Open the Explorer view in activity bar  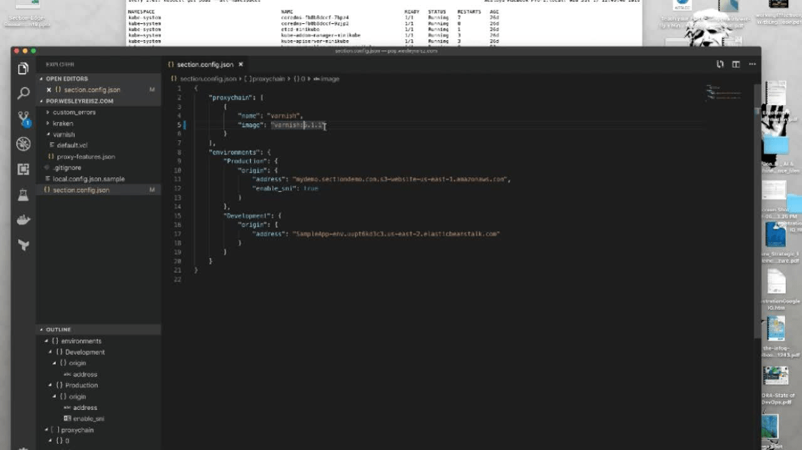(x=23, y=68)
